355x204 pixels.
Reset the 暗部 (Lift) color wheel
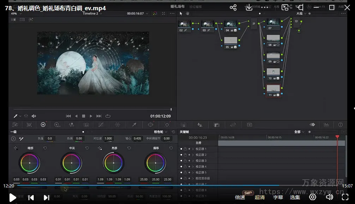[45, 148]
